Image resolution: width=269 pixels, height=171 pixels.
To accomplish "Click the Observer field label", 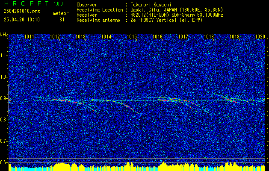I will (87, 5).
